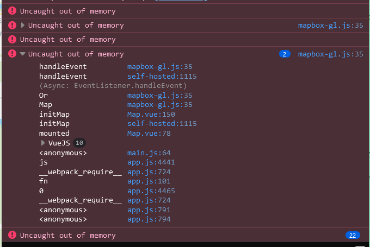Select first handleEvent frame name
This screenshot has width=370, height=247.
click(63, 67)
